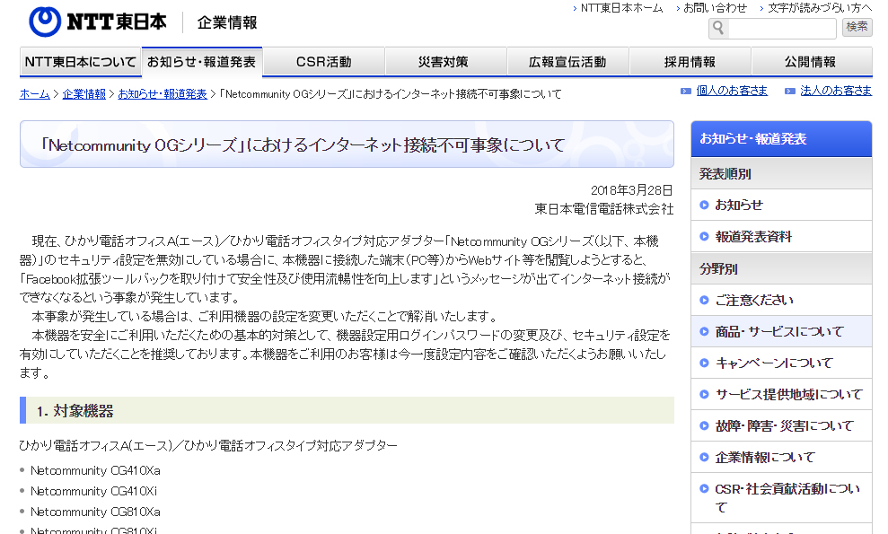Click the search text input field
The height and width of the screenshot is (534, 888).
click(781, 28)
